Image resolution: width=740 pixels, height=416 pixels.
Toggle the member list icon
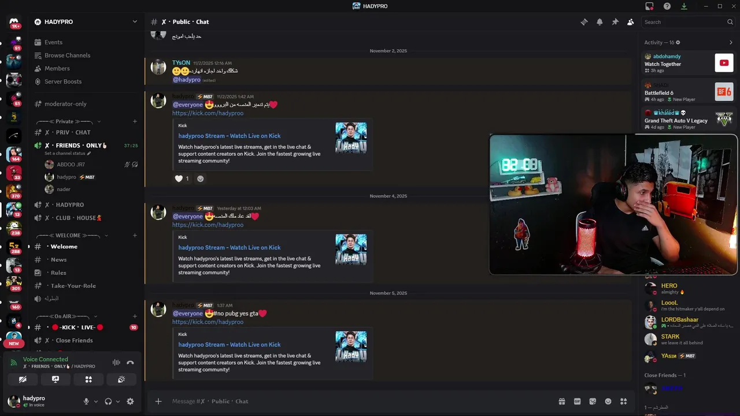(630, 22)
